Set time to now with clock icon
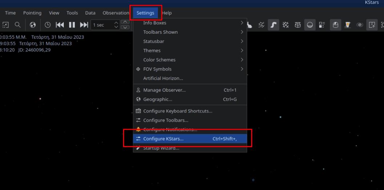The height and width of the screenshot is (190, 384). [48, 25]
